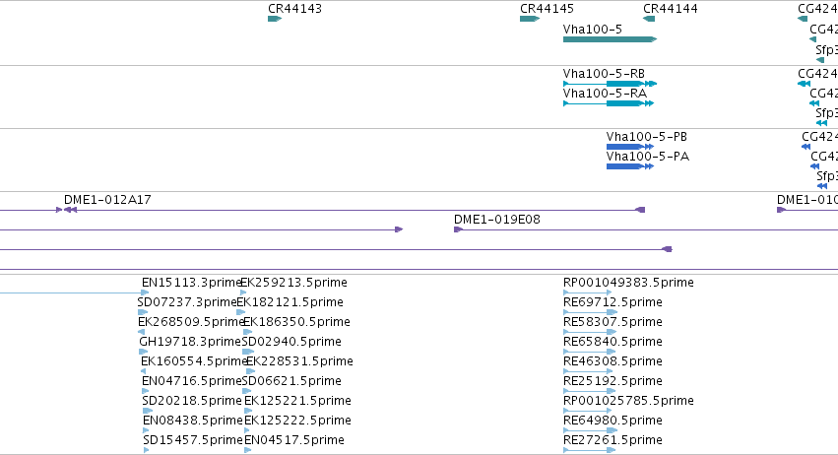Select the EK160554.5prime EST label

[193, 361]
